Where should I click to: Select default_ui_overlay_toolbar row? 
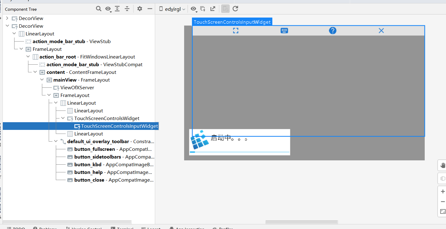pyautogui.click(x=107, y=141)
